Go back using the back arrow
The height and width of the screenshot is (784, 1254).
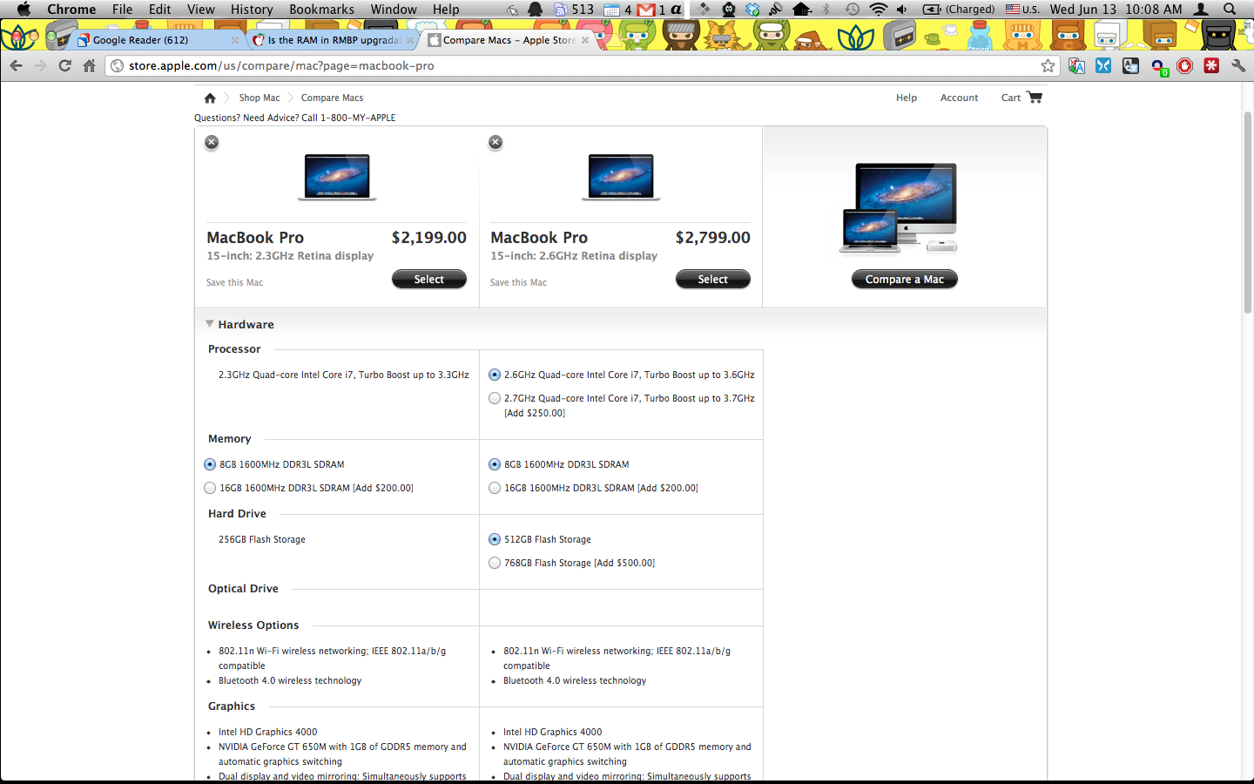pos(16,65)
